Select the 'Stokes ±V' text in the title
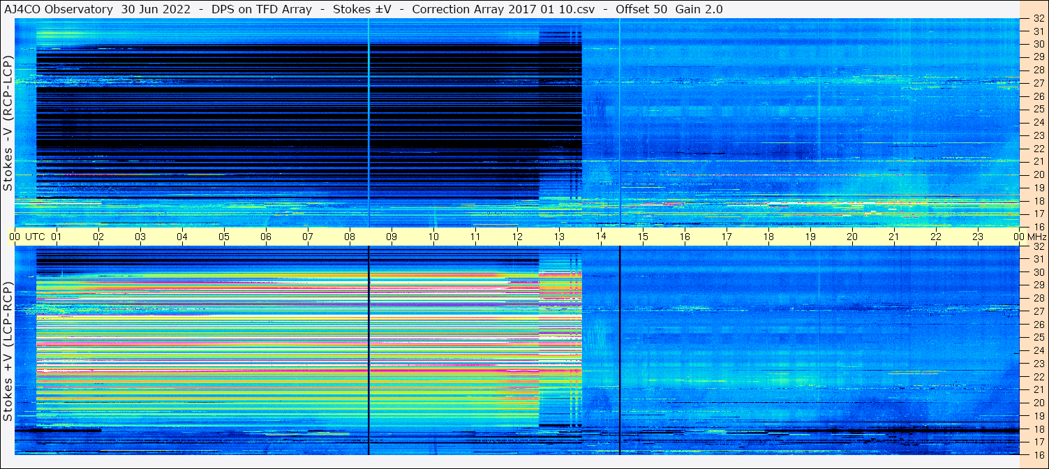 (x=362, y=9)
